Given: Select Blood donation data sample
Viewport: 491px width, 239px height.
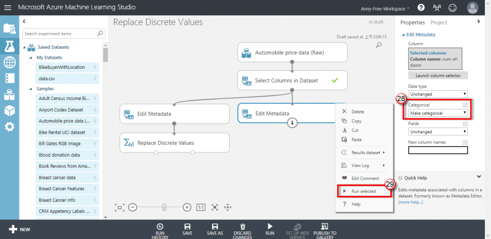Looking at the screenshot, I should [67, 155].
